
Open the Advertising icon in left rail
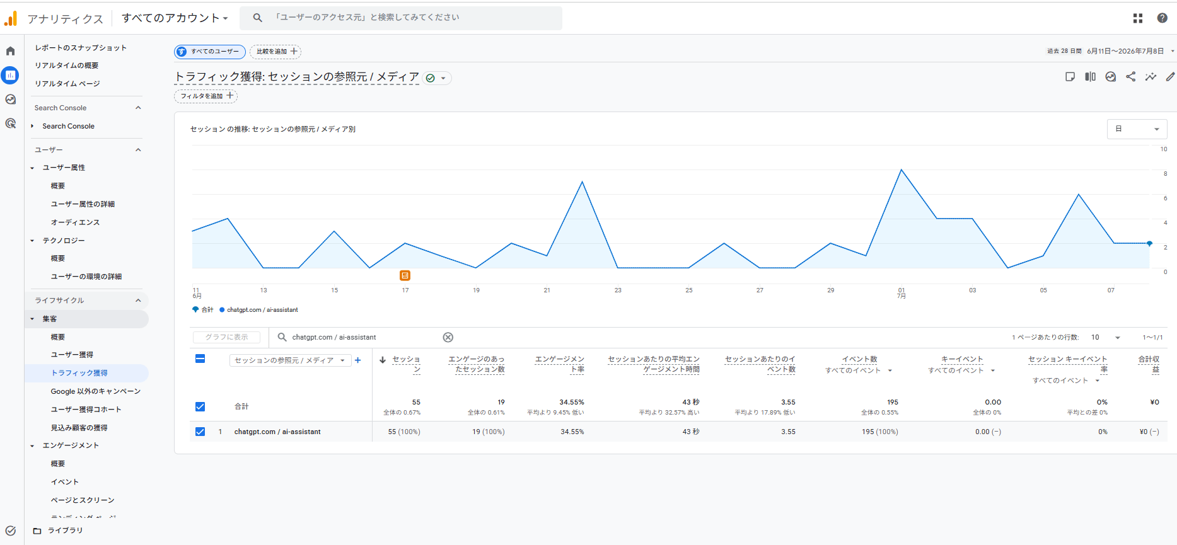point(11,123)
